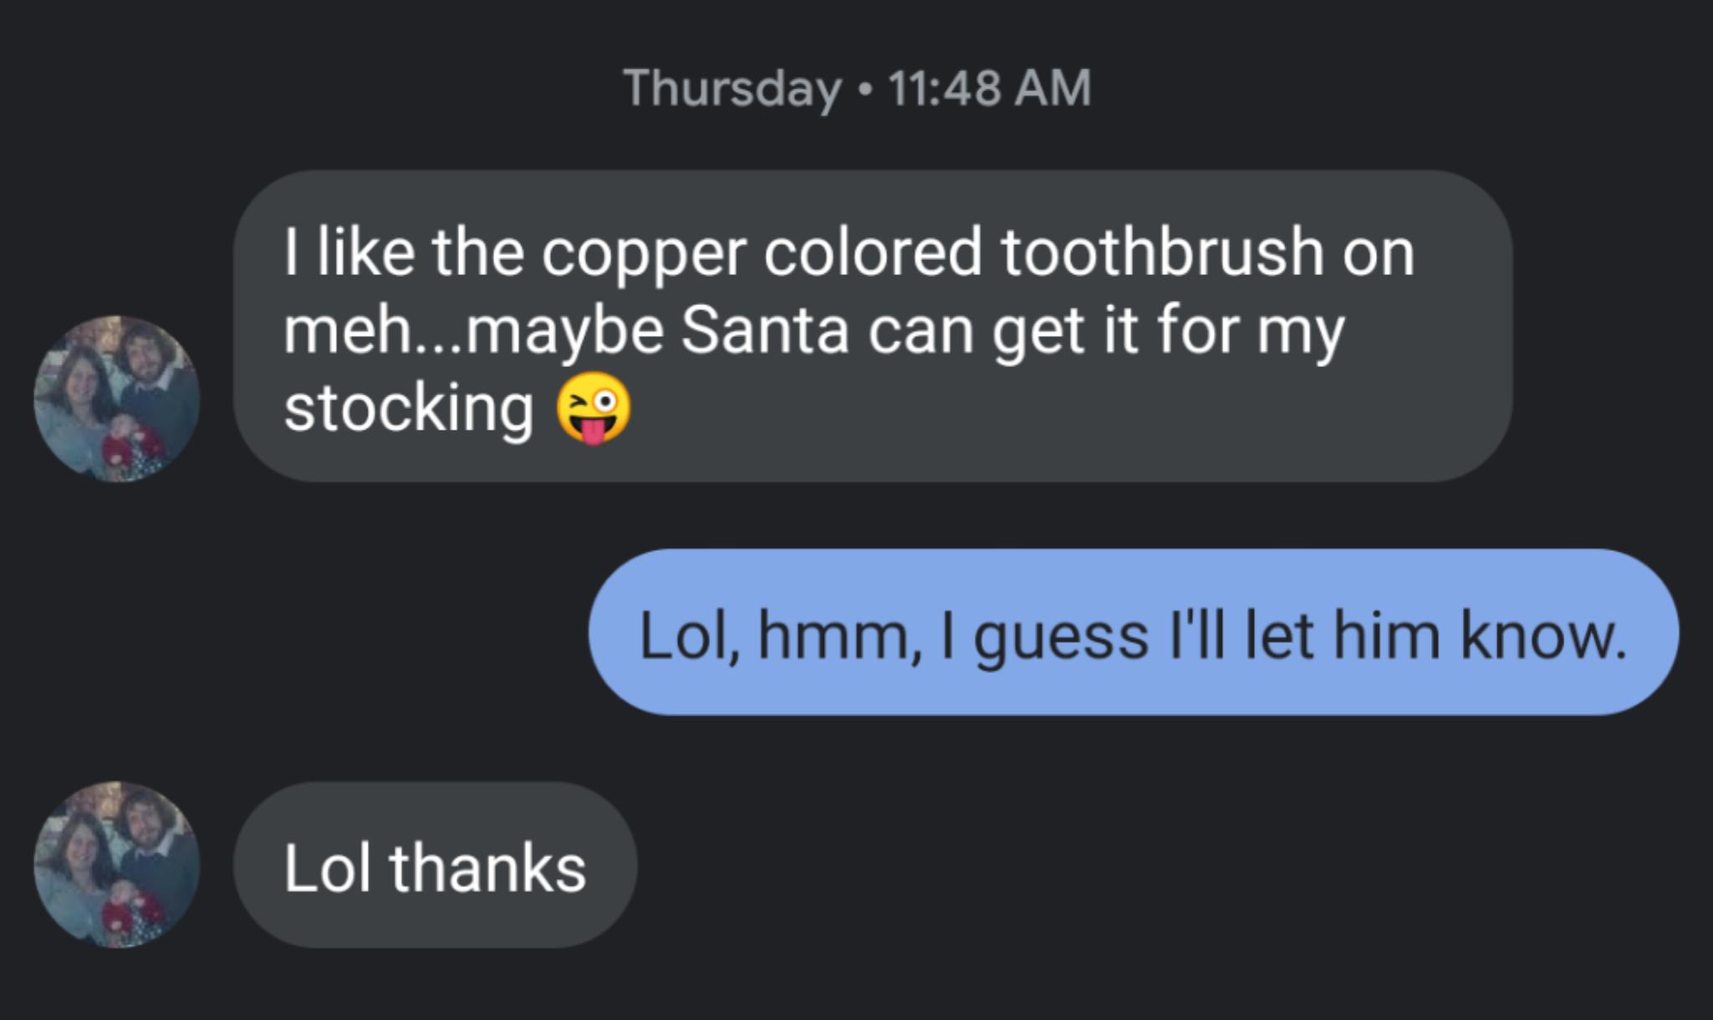Click the word "stocking" before the emoji
1713x1020 pixels.
tap(408, 409)
